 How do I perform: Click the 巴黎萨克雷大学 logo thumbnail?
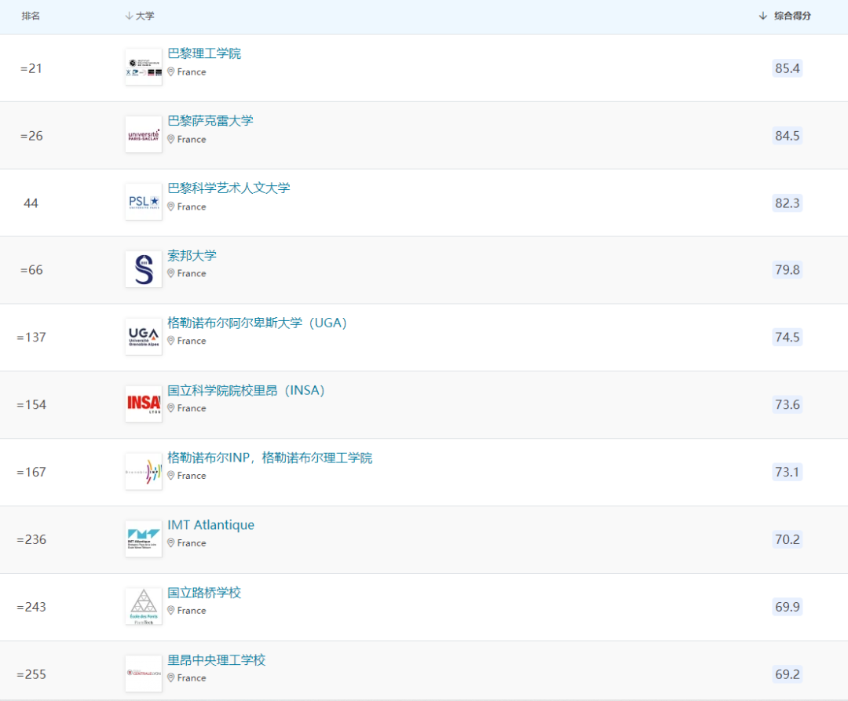click(x=144, y=134)
